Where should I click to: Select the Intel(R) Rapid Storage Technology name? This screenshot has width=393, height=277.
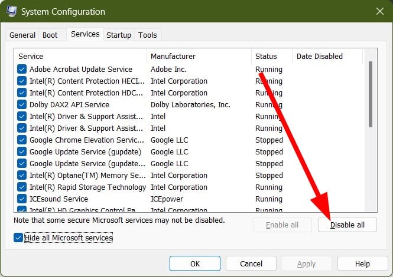coord(87,187)
